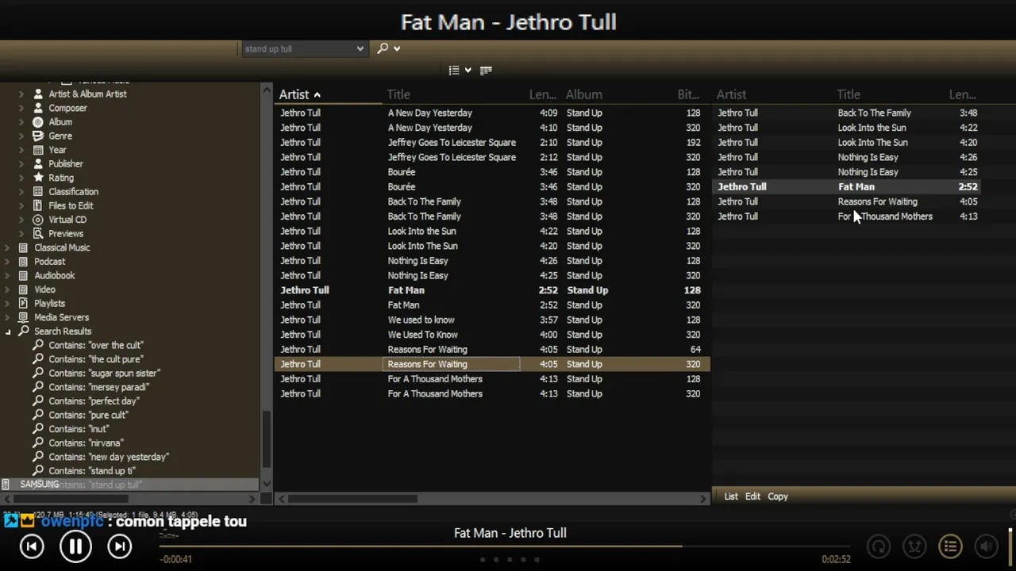The height and width of the screenshot is (571, 1016).
Task: Click the Previews icon in tree
Action: pos(37,233)
